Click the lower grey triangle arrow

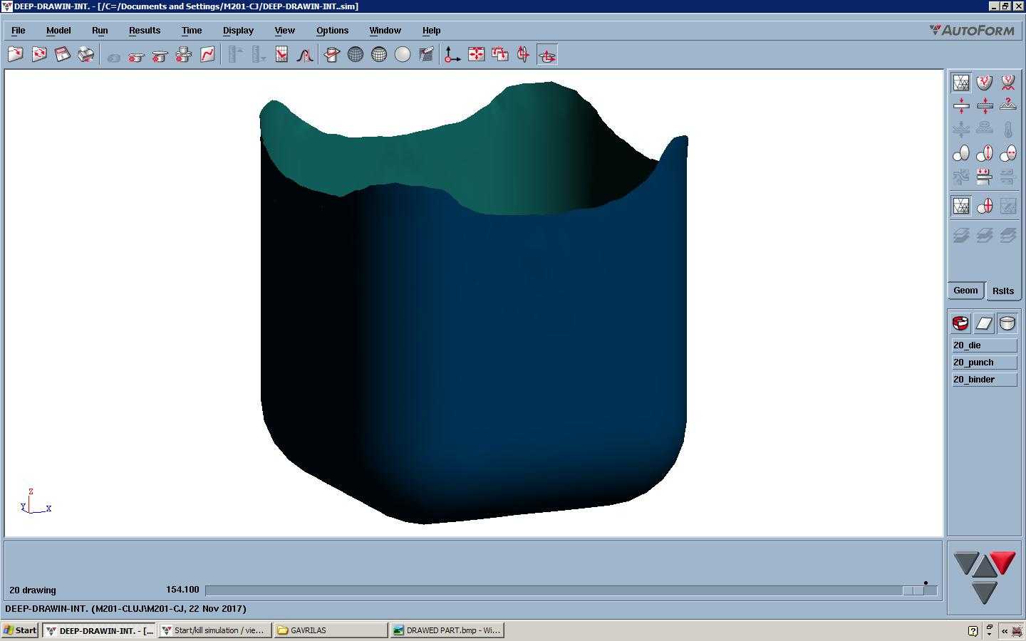tap(984, 593)
